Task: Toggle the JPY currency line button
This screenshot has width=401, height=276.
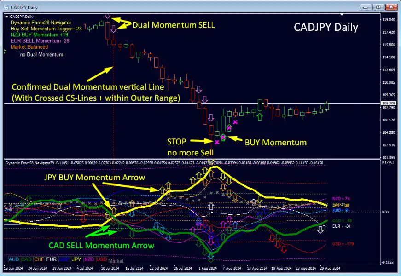Action: pyautogui.click(x=76, y=260)
